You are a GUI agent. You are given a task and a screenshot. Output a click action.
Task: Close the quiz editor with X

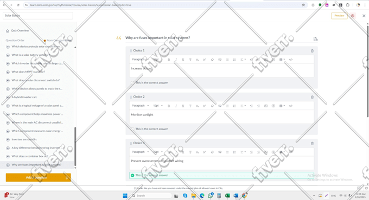coord(364,16)
